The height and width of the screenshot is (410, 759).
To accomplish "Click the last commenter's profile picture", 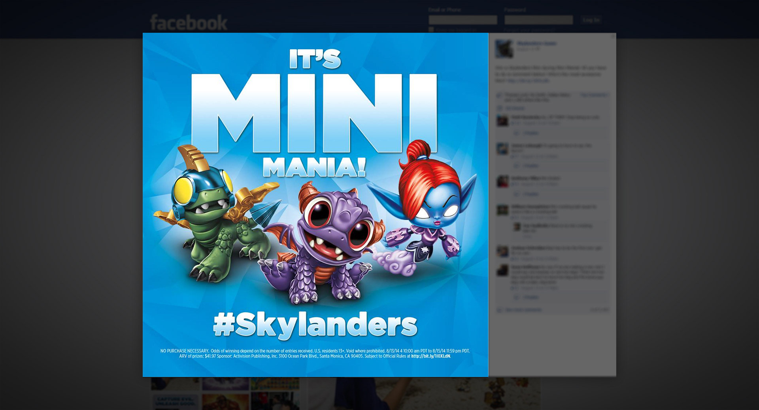I will coord(502,270).
